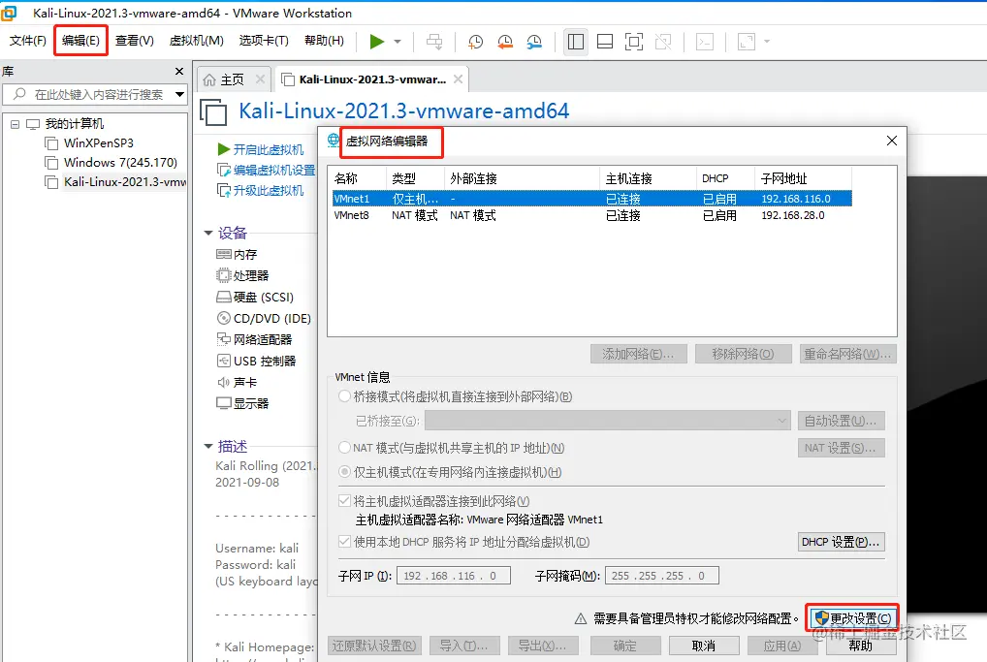Take a snapshot with the clock icon
Image resolution: width=987 pixels, height=662 pixels.
tap(475, 42)
